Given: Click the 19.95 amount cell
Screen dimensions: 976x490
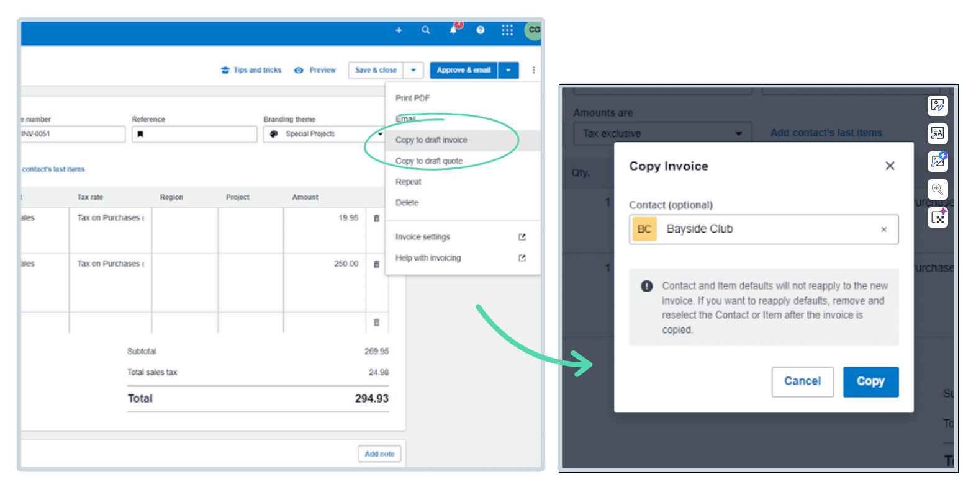Looking at the screenshot, I should (x=325, y=218).
